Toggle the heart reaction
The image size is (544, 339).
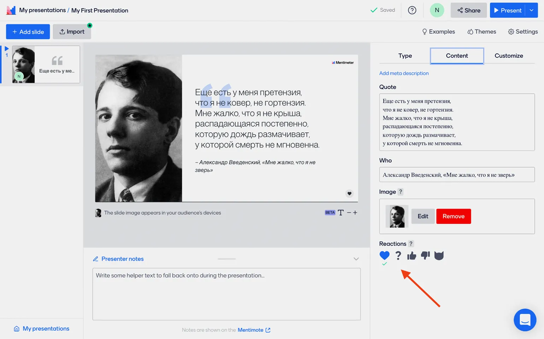click(384, 255)
